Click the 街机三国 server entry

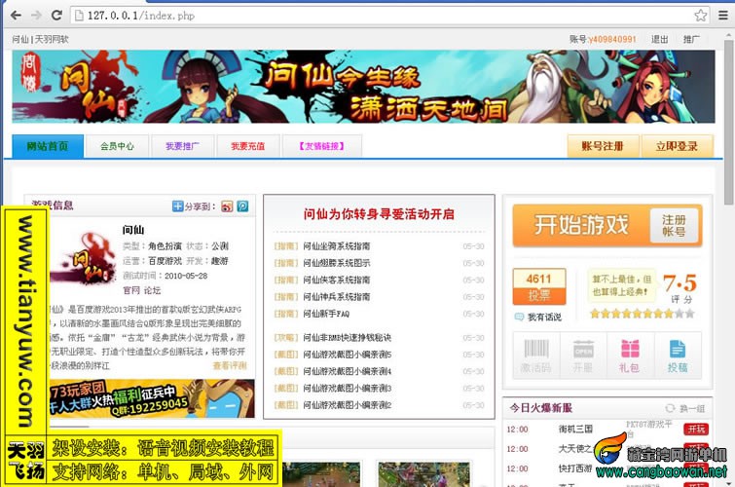pos(575,429)
